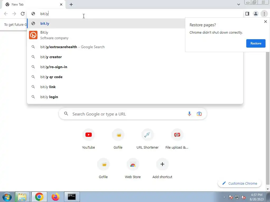Viewport: 270px width, 202px height.
Task: Open the first-row Gofile shortcut
Action: (118, 139)
